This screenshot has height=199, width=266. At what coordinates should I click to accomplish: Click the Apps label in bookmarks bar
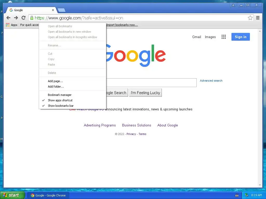tap(14, 25)
